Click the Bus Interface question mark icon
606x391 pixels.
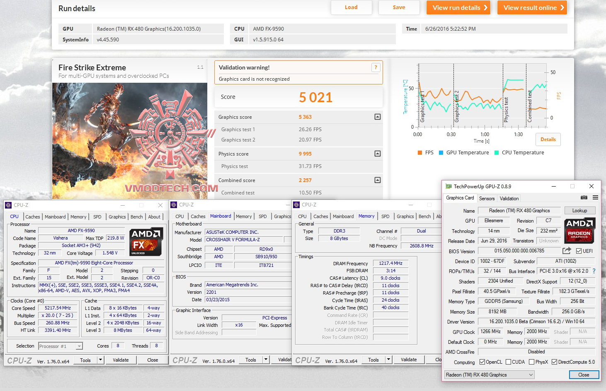pos(594,271)
